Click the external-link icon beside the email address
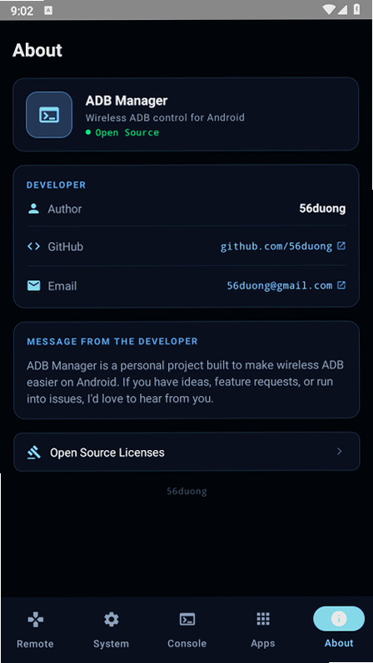 [341, 285]
